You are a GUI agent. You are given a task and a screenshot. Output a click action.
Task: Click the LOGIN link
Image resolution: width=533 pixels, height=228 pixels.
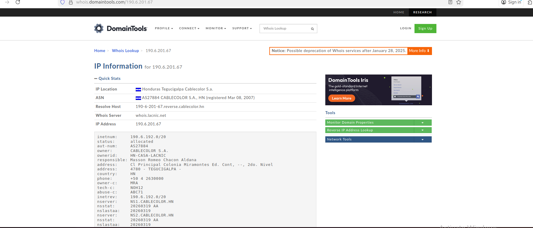[406, 28]
